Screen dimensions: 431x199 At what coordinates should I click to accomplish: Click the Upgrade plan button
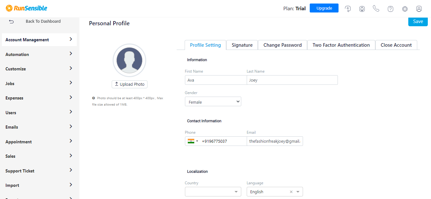pyautogui.click(x=324, y=8)
